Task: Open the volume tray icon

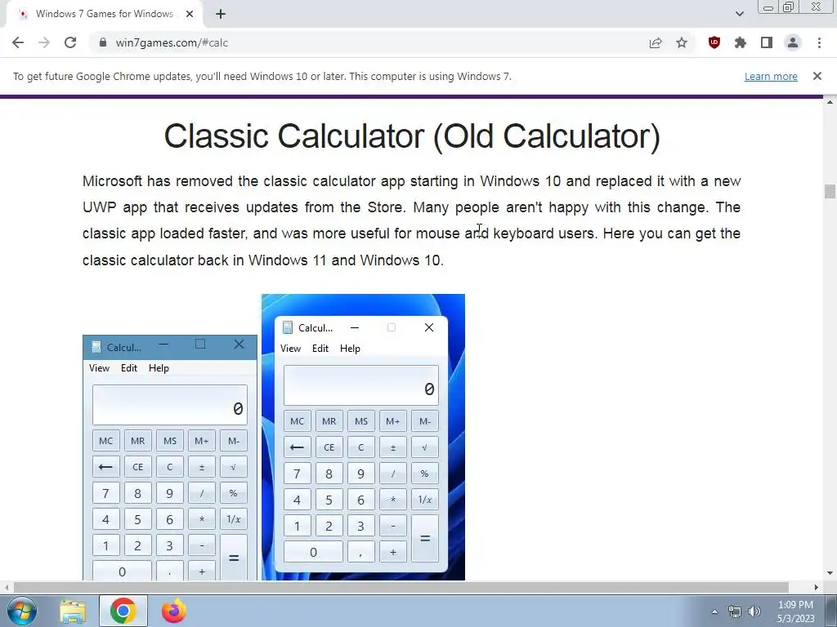Action: (x=754, y=611)
